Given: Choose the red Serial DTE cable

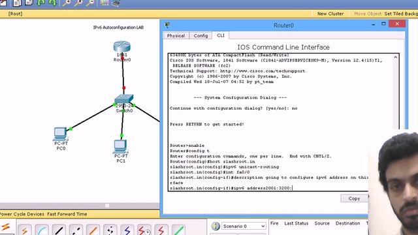Looking at the screenshot, I should coord(161,230).
